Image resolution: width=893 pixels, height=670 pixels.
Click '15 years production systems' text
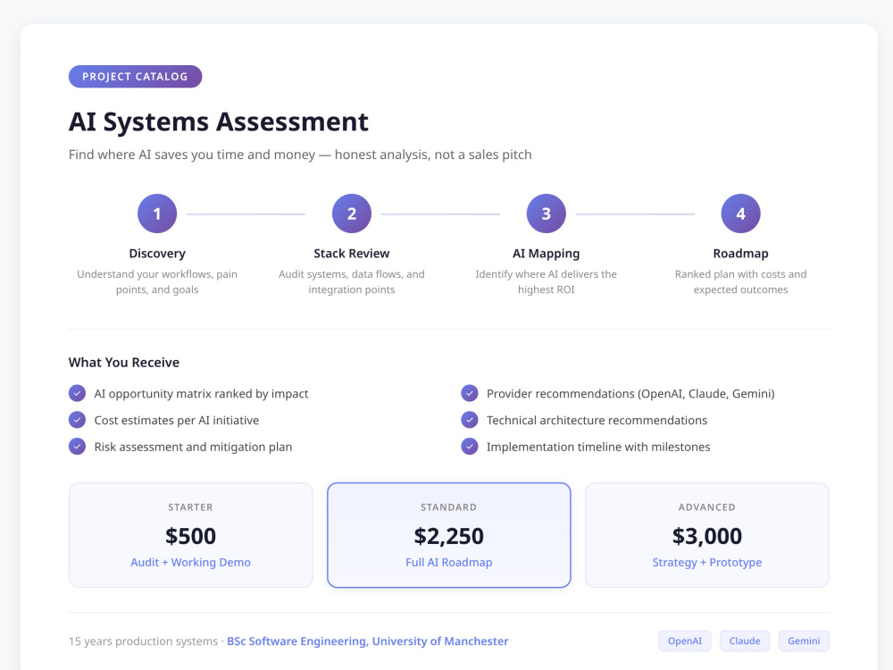point(143,641)
